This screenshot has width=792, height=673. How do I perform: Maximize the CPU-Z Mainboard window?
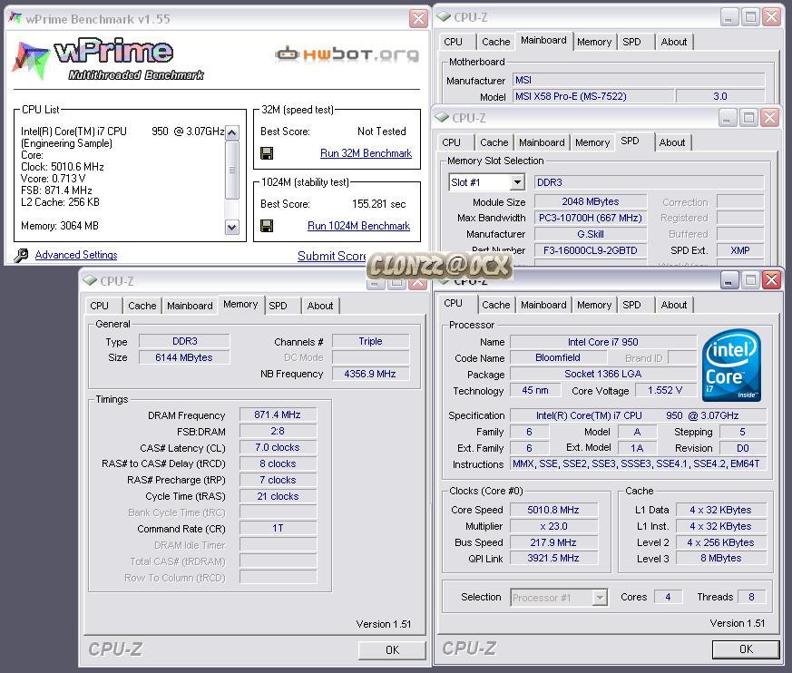750,17
